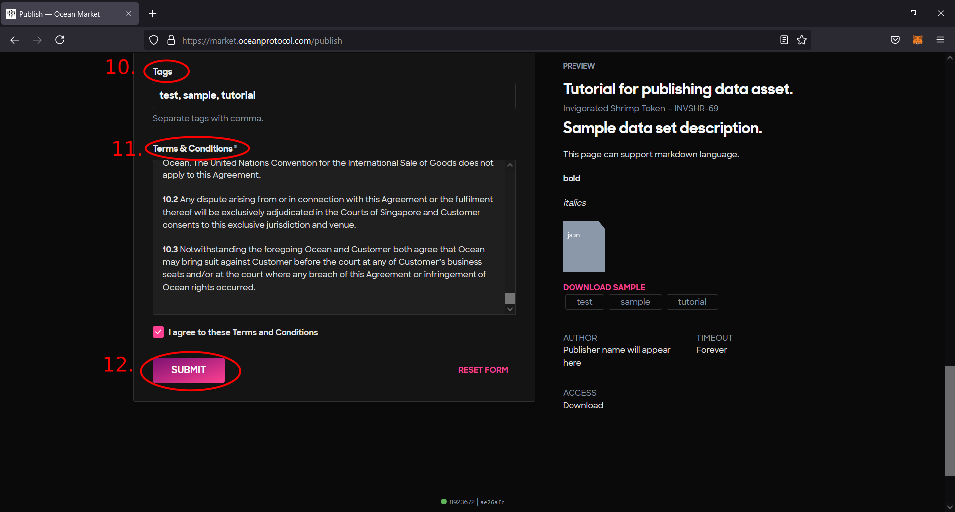Close the Publish — Ocean Market tab

pos(129,14)
